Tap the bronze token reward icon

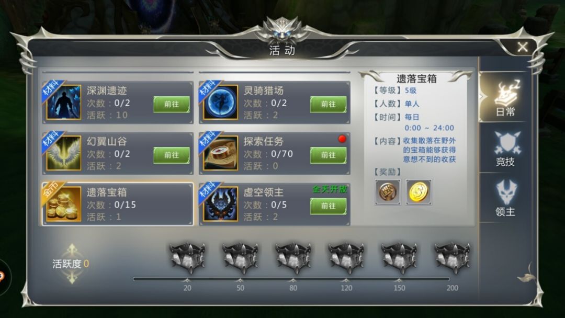(x=387, y=192)
